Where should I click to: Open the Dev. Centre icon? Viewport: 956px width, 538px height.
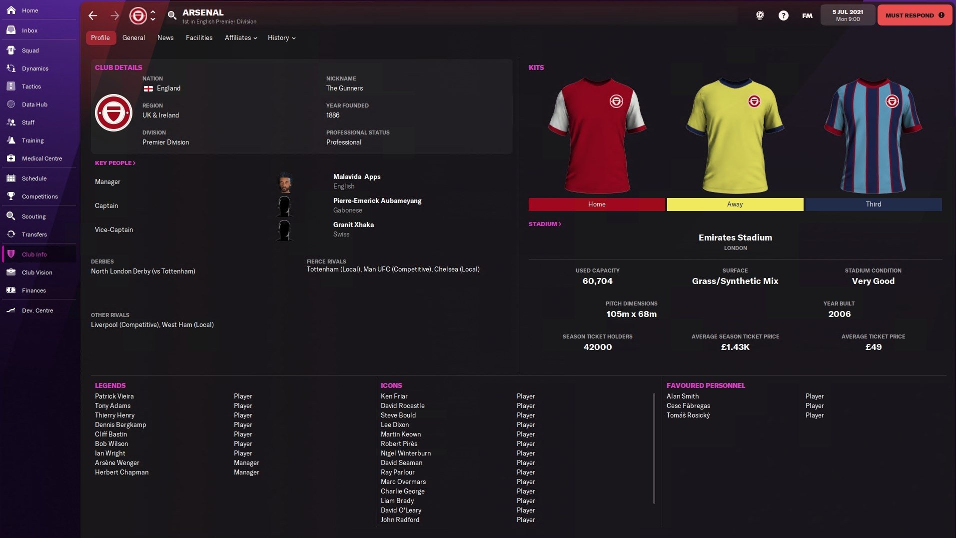(x=11, y=310)
